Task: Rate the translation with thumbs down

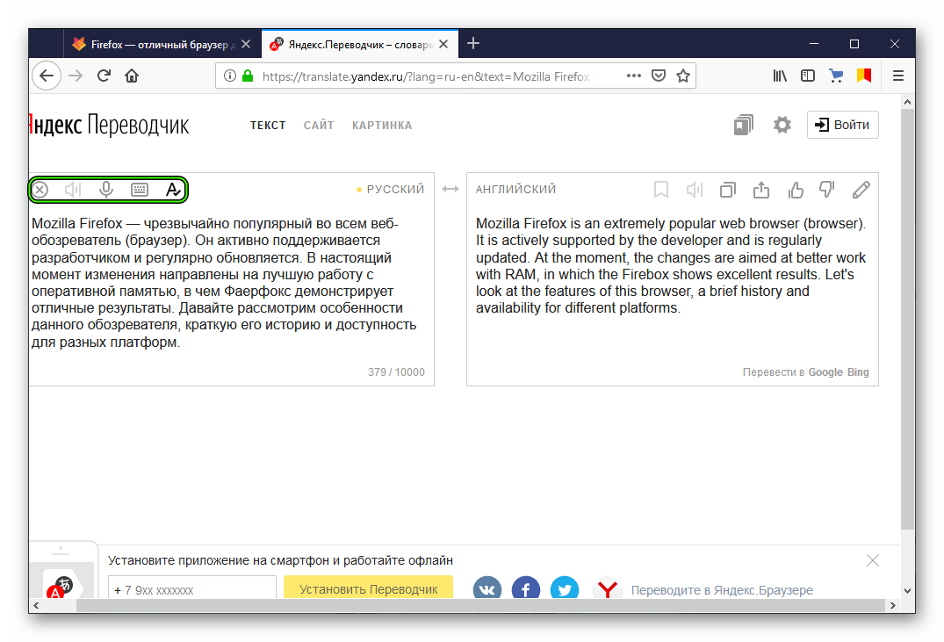Action: (827, 190)
